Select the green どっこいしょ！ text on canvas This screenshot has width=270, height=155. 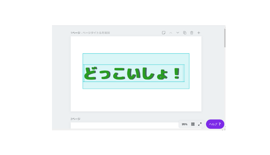(132, 74)
